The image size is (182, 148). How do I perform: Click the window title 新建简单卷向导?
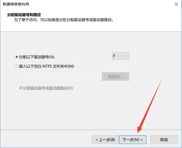coord(16,4)
